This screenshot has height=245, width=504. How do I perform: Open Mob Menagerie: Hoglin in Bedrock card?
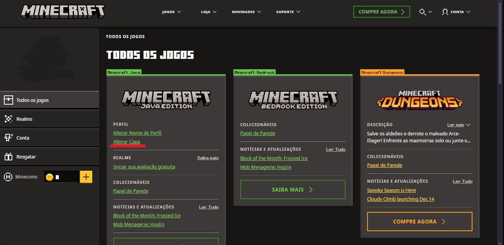(266, 167)
